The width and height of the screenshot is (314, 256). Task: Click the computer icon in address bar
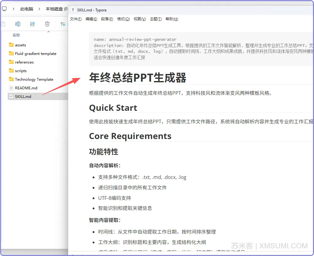(x=4, y=9)
